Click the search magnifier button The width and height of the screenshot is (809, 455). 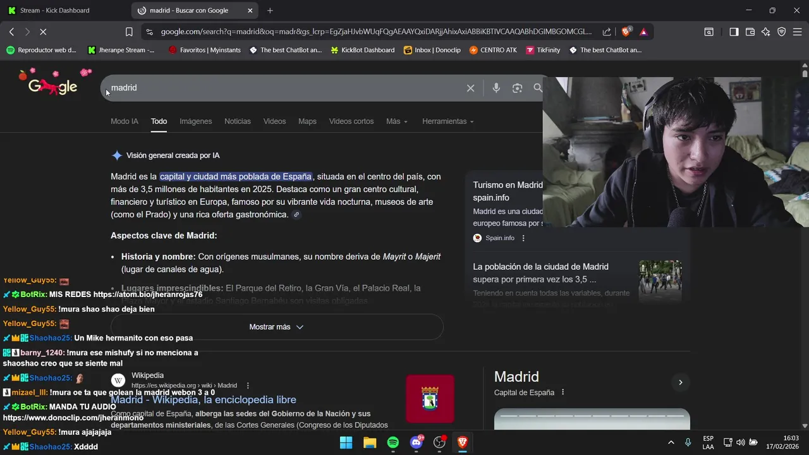coord(538,88)
